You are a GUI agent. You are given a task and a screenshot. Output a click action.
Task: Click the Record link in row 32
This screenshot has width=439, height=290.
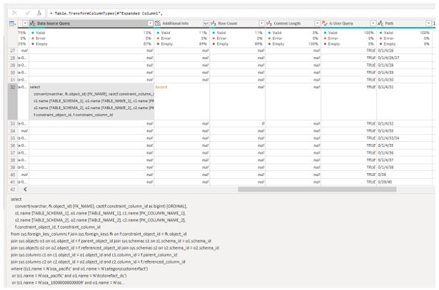pos(161,87)
